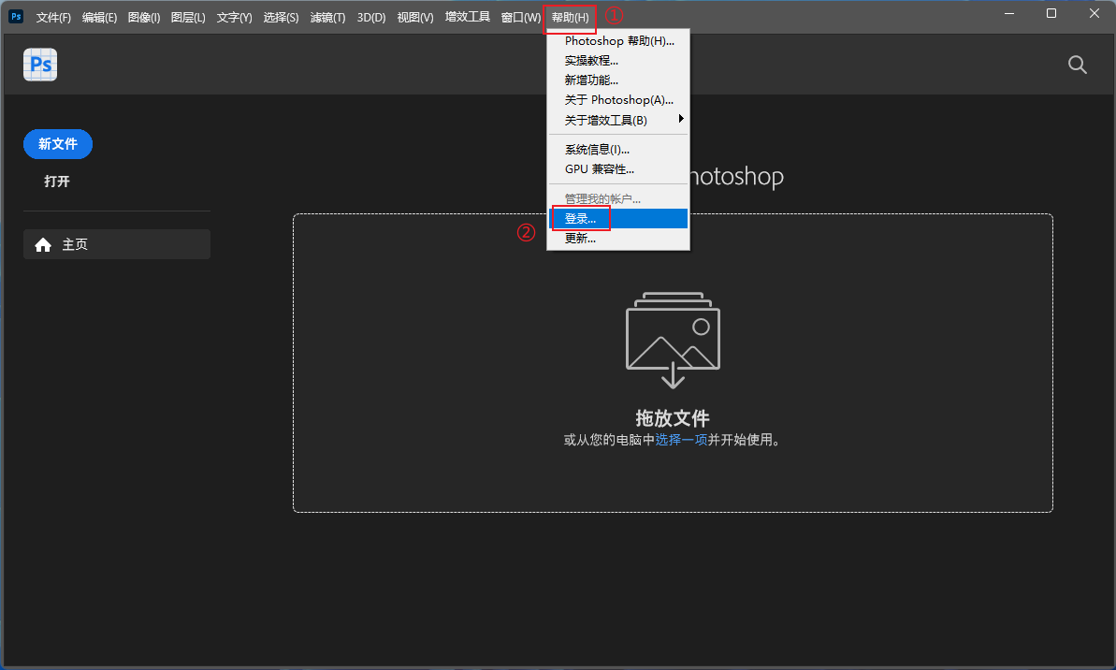Open the 图像(I) menu
Viewport: 1116px width, 670px height.
(144, 17)
